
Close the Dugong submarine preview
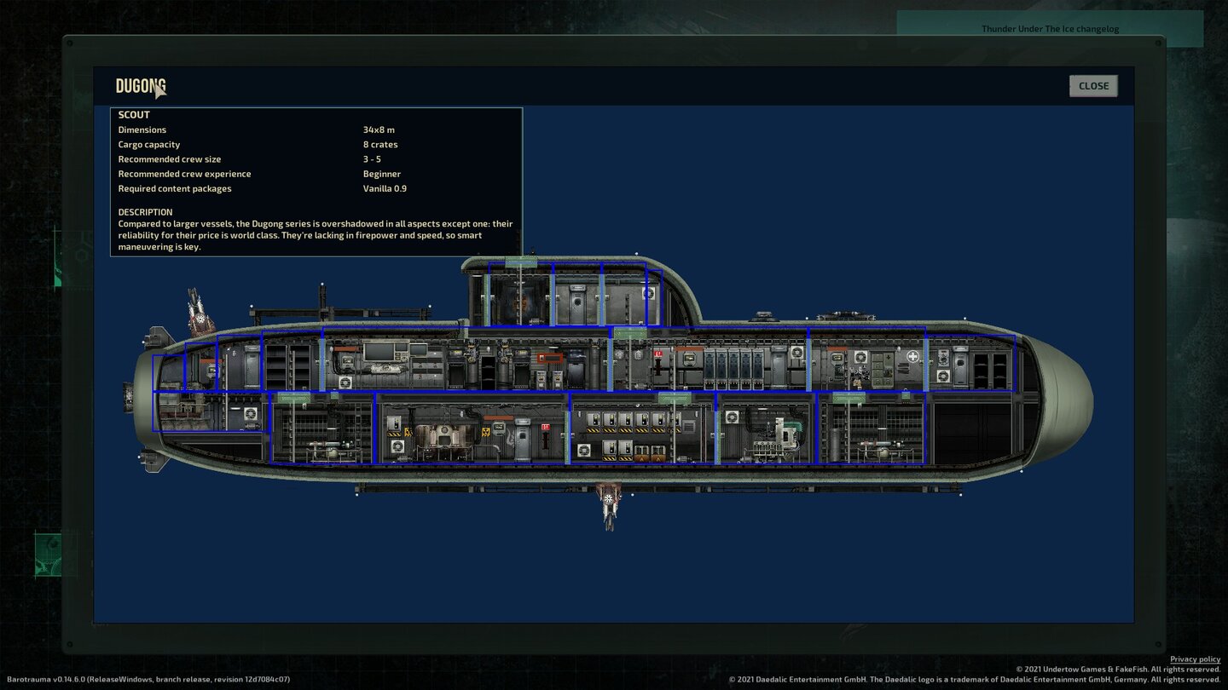[x=1093, y=86]
